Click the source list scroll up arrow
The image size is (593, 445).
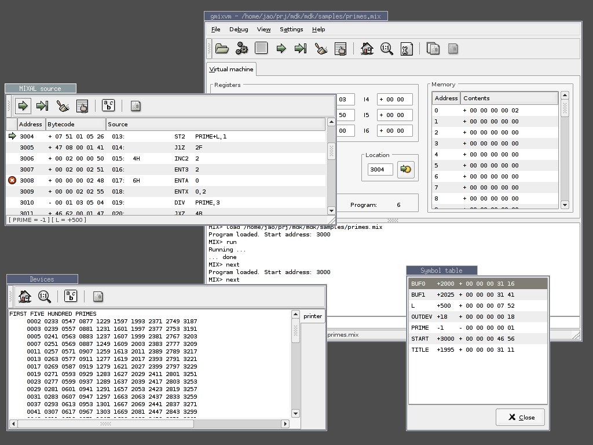[331, 122]
